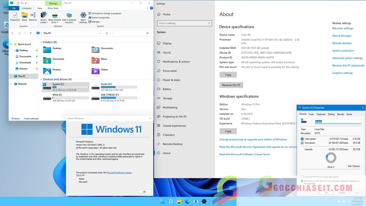The image size is (366, 206).
Task: Switch to the Drive Tools tab
Action: click(53, 8)
